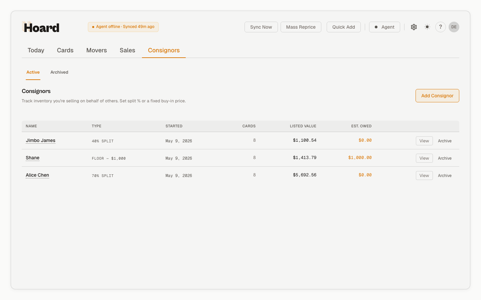481x300 pixels.
Task: Archive Jimbo James
Action: [x=445, y=141]
